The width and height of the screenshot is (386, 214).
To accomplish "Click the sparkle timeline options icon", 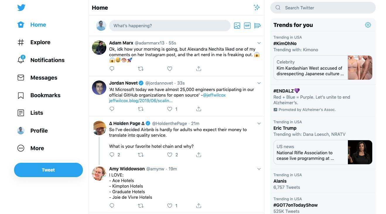I will pyautogui.click(x=257, y=7).
